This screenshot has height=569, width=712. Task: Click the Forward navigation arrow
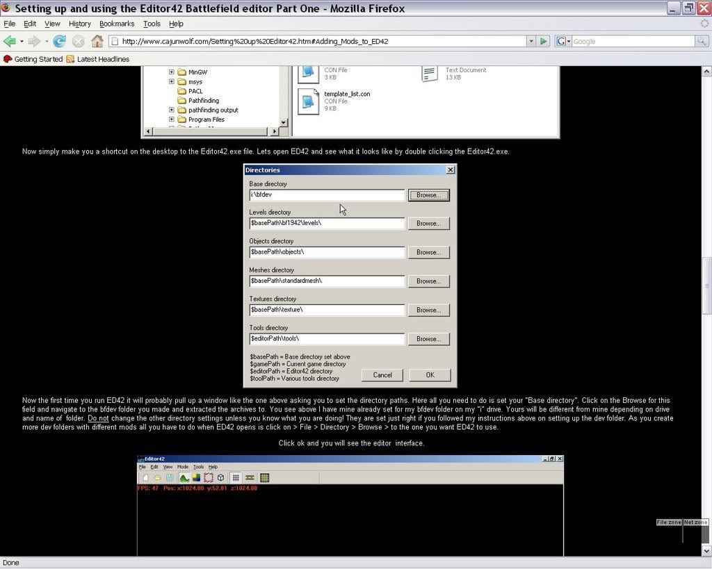(34, 41)
